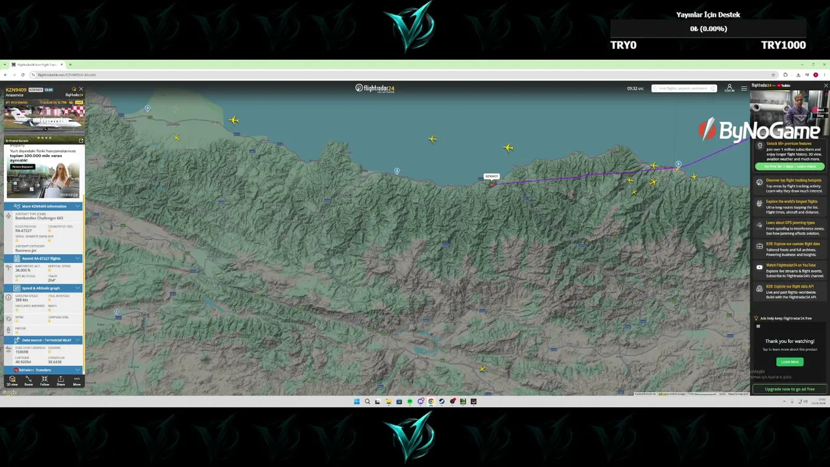Click the flight search input field
Viewport: 830px width, 467px height.
pyautogui.click(x=684, y=88)
